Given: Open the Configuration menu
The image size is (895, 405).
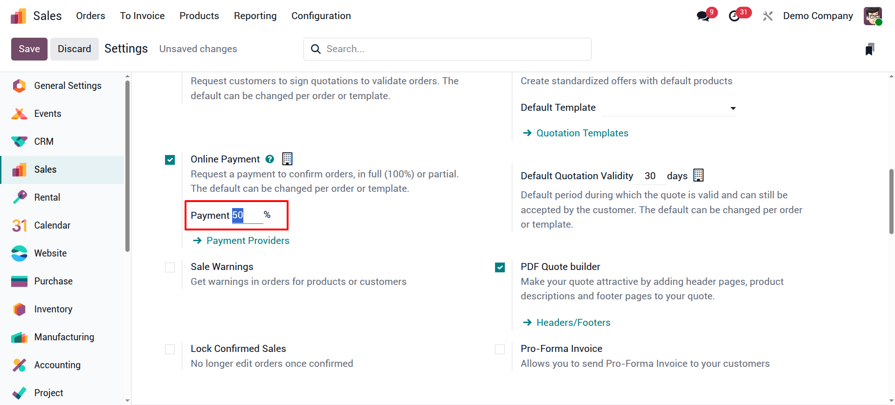Looking at the screenshot, I should (x=321, y=16).
